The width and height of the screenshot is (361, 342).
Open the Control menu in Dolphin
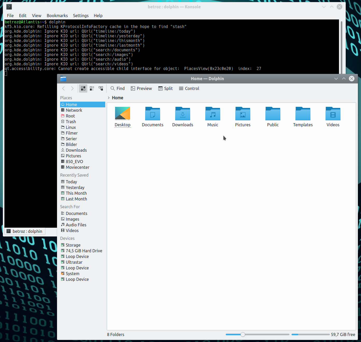tap(189, 88)
